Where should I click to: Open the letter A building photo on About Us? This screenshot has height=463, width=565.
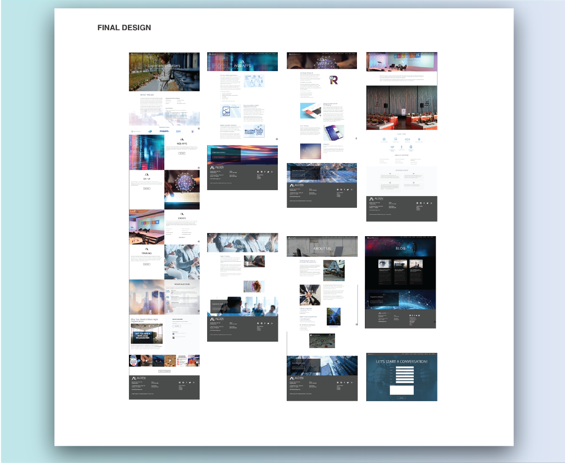334,271
